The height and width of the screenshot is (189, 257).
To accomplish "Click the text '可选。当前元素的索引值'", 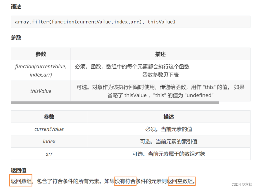I will [169, 142].
